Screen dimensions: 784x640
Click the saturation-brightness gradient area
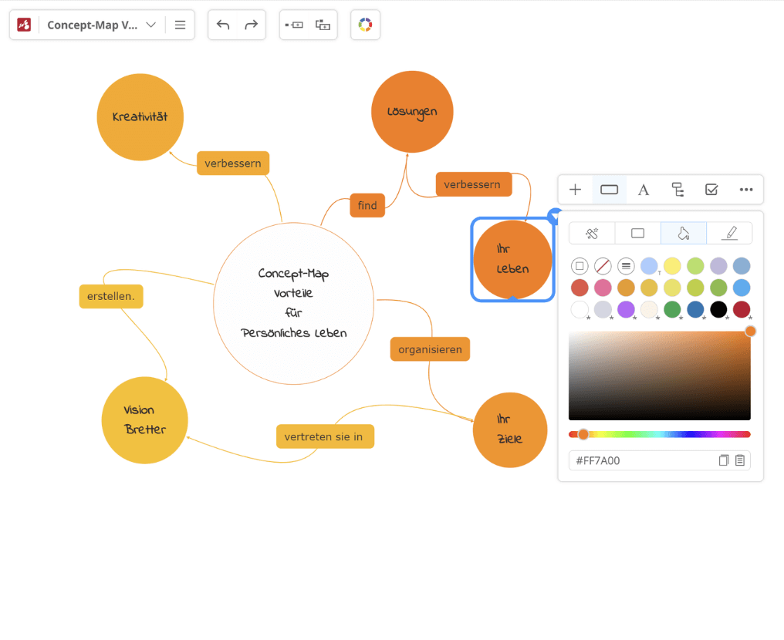tap(660, 376)
